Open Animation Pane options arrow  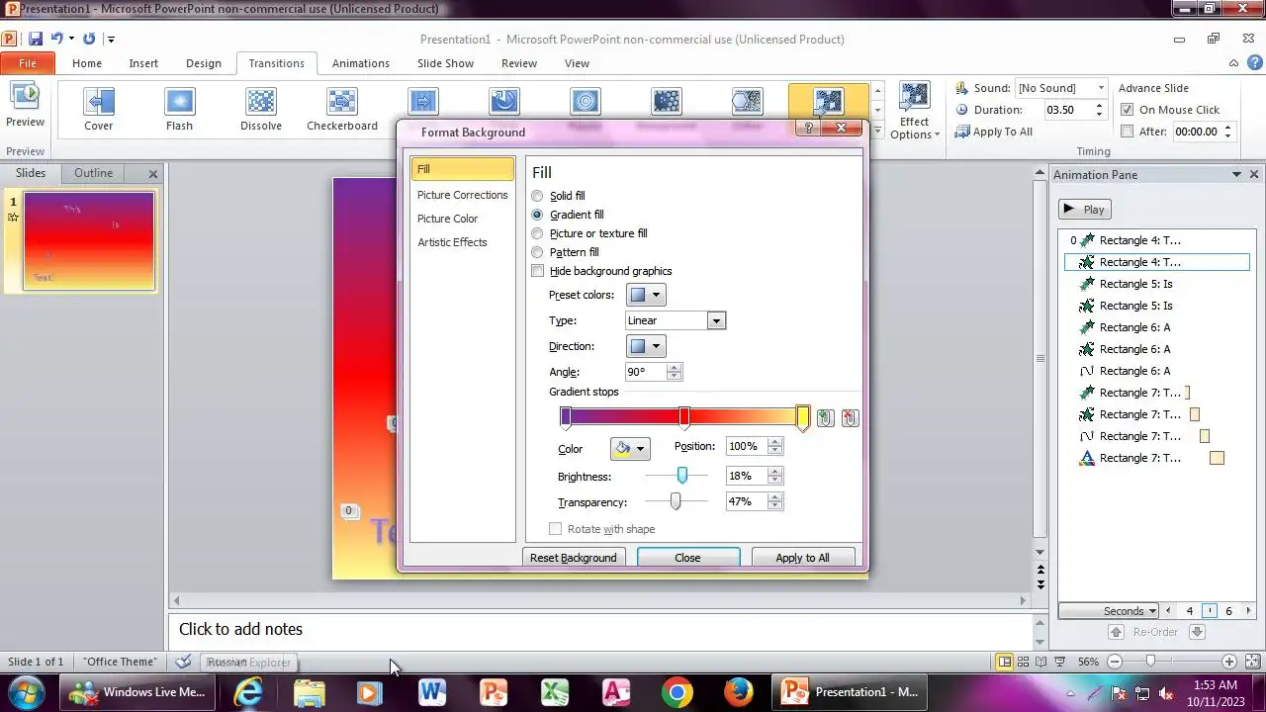1236,175
